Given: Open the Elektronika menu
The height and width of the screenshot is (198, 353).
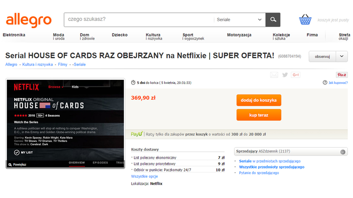Looking at the screenshot, I should (14, 35).
